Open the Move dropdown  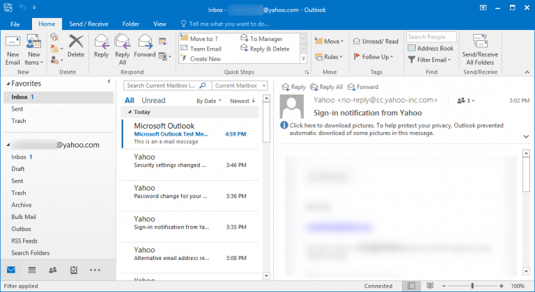pos(329,41)
